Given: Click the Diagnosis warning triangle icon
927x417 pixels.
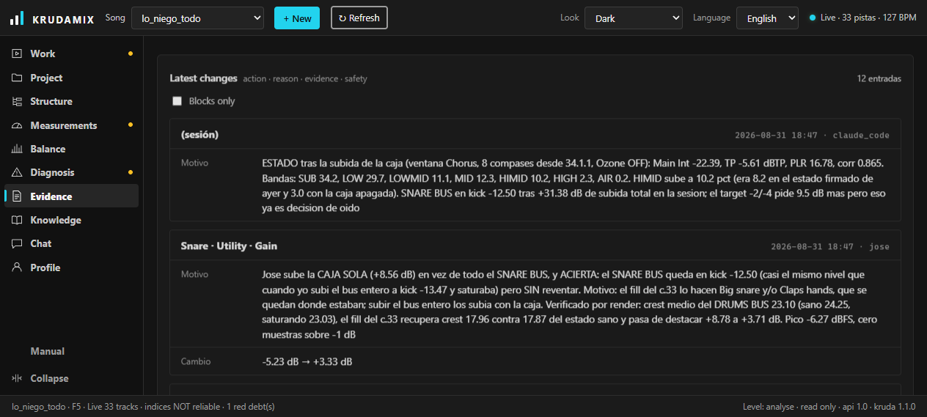Looking at the screenshot, I should click(17, 172).
